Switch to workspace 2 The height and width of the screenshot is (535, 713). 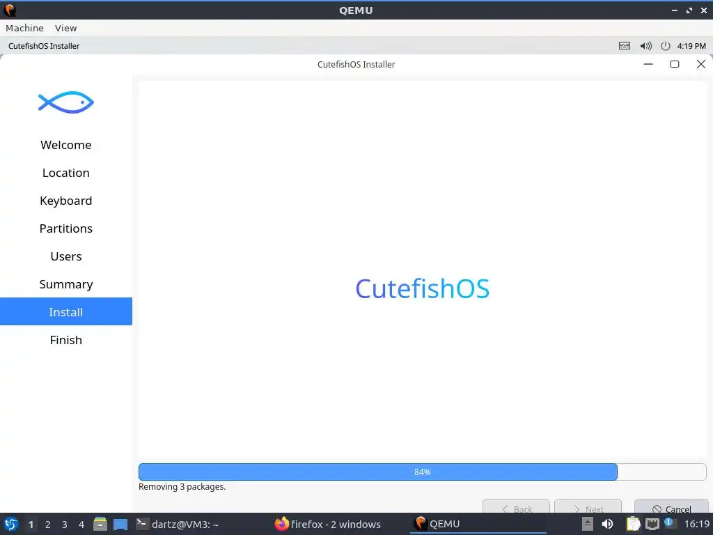point(48,525)
